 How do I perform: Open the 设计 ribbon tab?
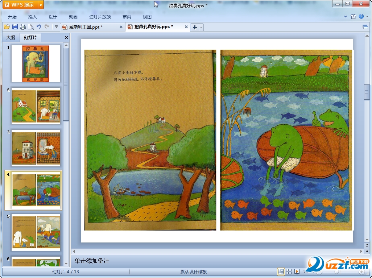click(53, 17)
